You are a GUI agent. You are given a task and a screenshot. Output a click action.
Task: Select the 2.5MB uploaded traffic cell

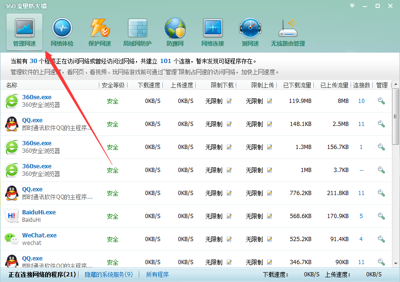(x=340, y=124)
